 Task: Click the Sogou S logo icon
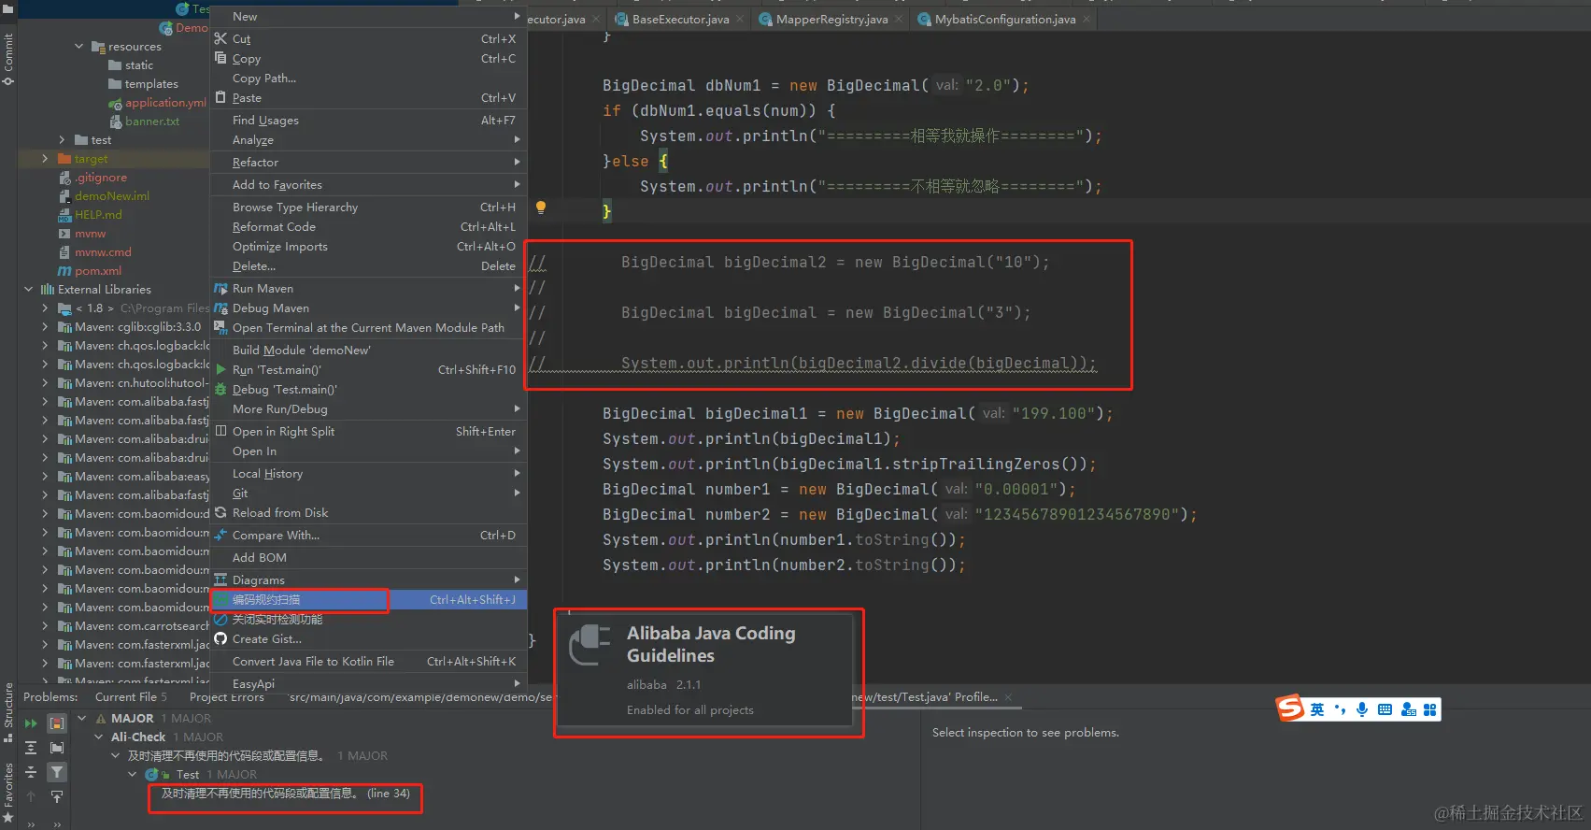pyautogui.click(x=1290, y=708)
